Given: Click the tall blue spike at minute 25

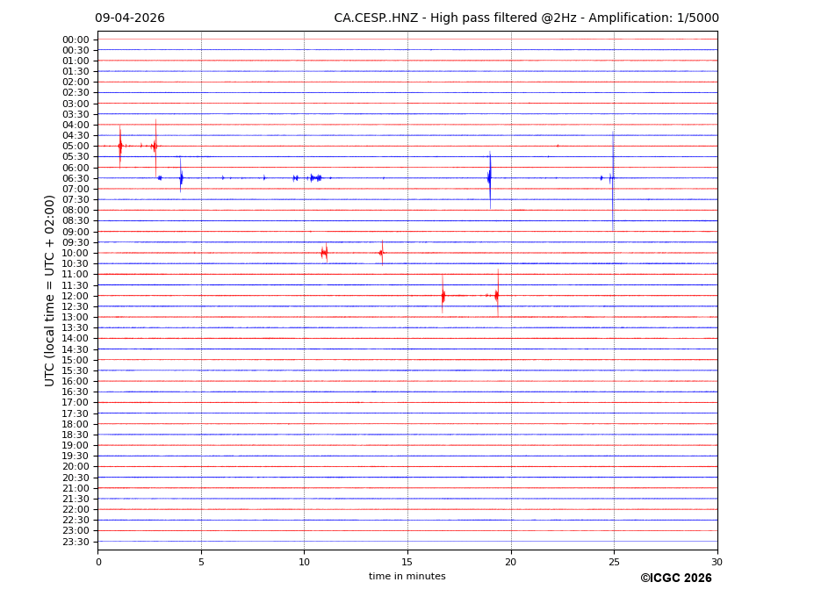Looking at the screenshot, I should (613, 178).
